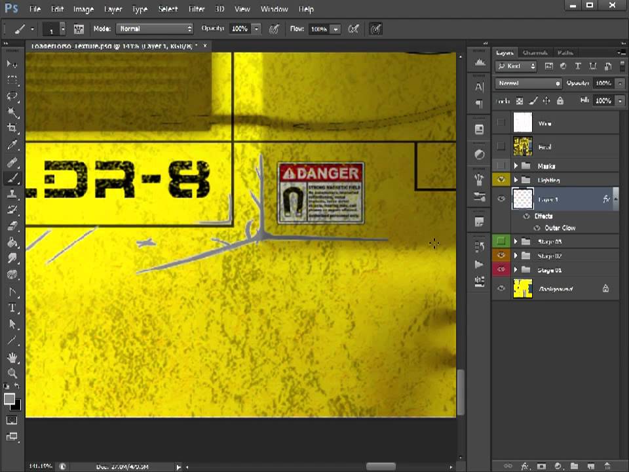Open the Histogram panel icon
The image size is (629, 472).
pyautogui.click(x=480, y=63)
